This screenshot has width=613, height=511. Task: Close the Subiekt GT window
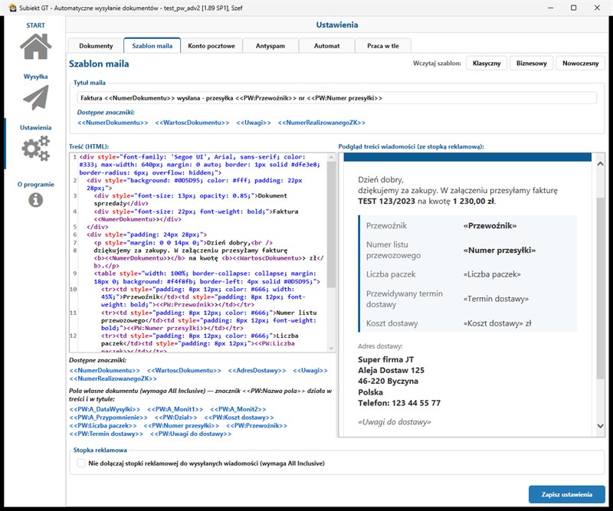click(597, 8)
